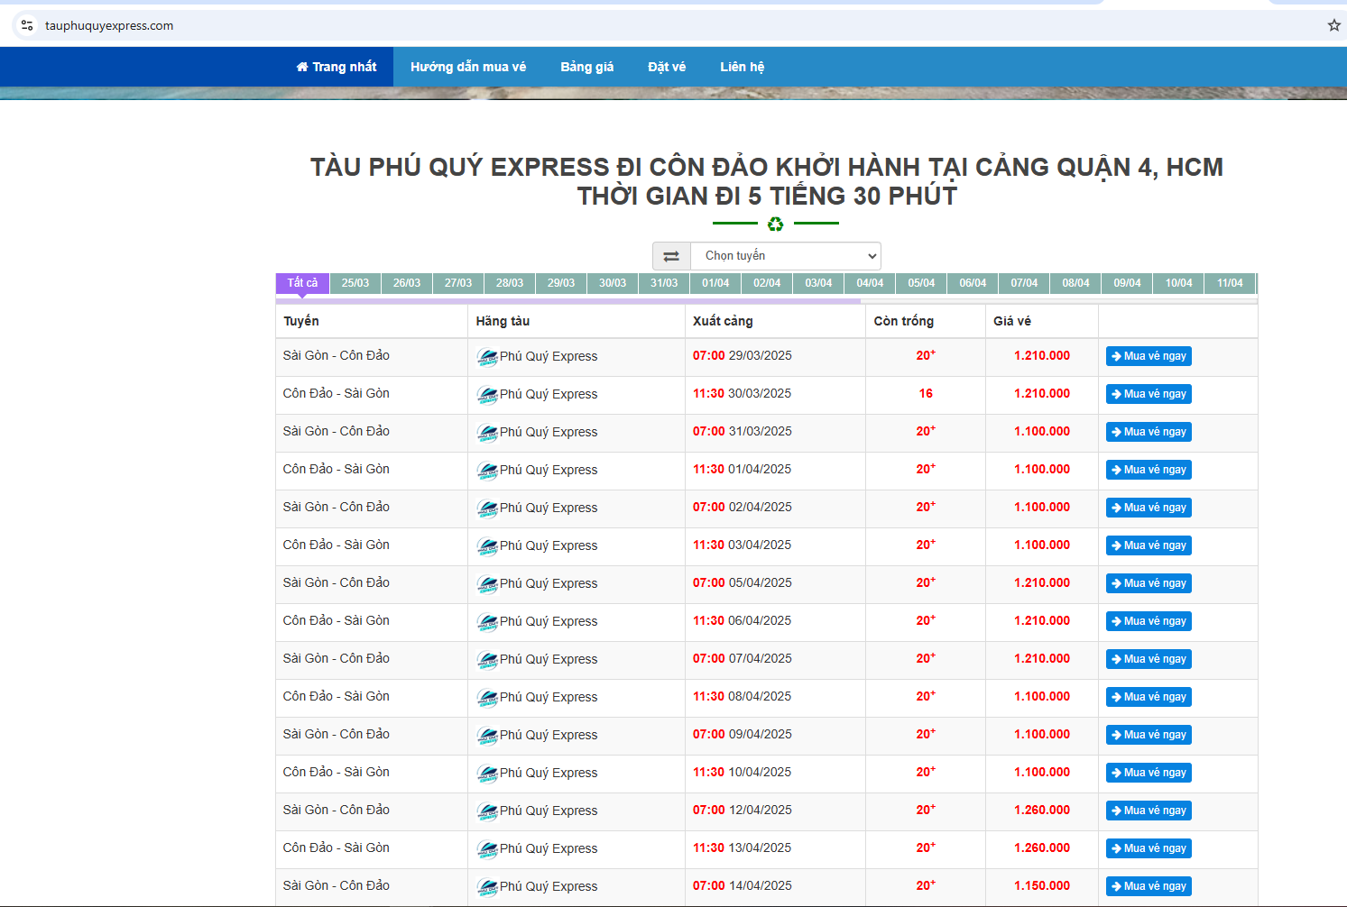Screen dimensions: 1347x907
Task: Select the 01/04 date tab
Action: (715, 283)
